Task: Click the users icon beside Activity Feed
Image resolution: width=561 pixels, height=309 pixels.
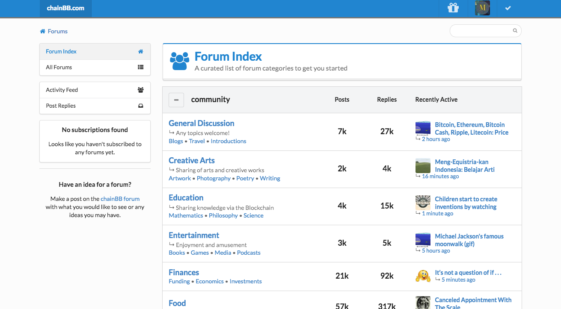Action: coord(141,90)
